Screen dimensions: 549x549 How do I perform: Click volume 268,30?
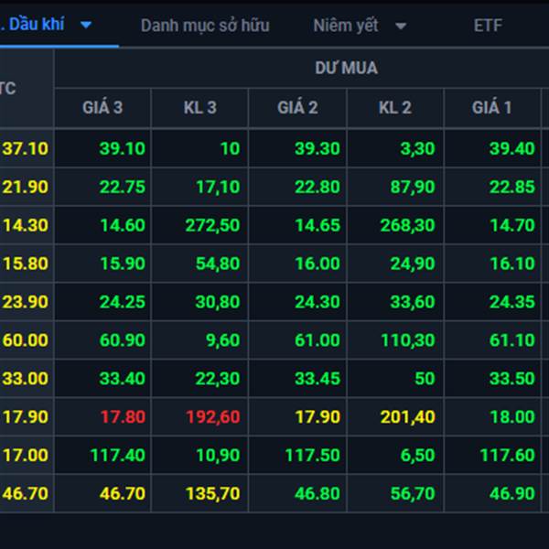(x=407, y=225)
